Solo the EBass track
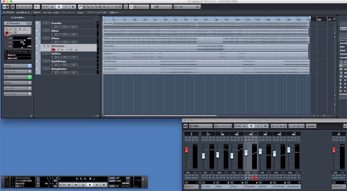Viewport: 347px width, 191px height. tap(48, 31)
